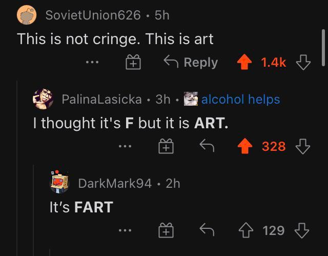Image resolution: width=328 pixels, height=256 pixels.
Task: Upvote DarkMark94's FART comment
Action: click(x=247, y=230)
